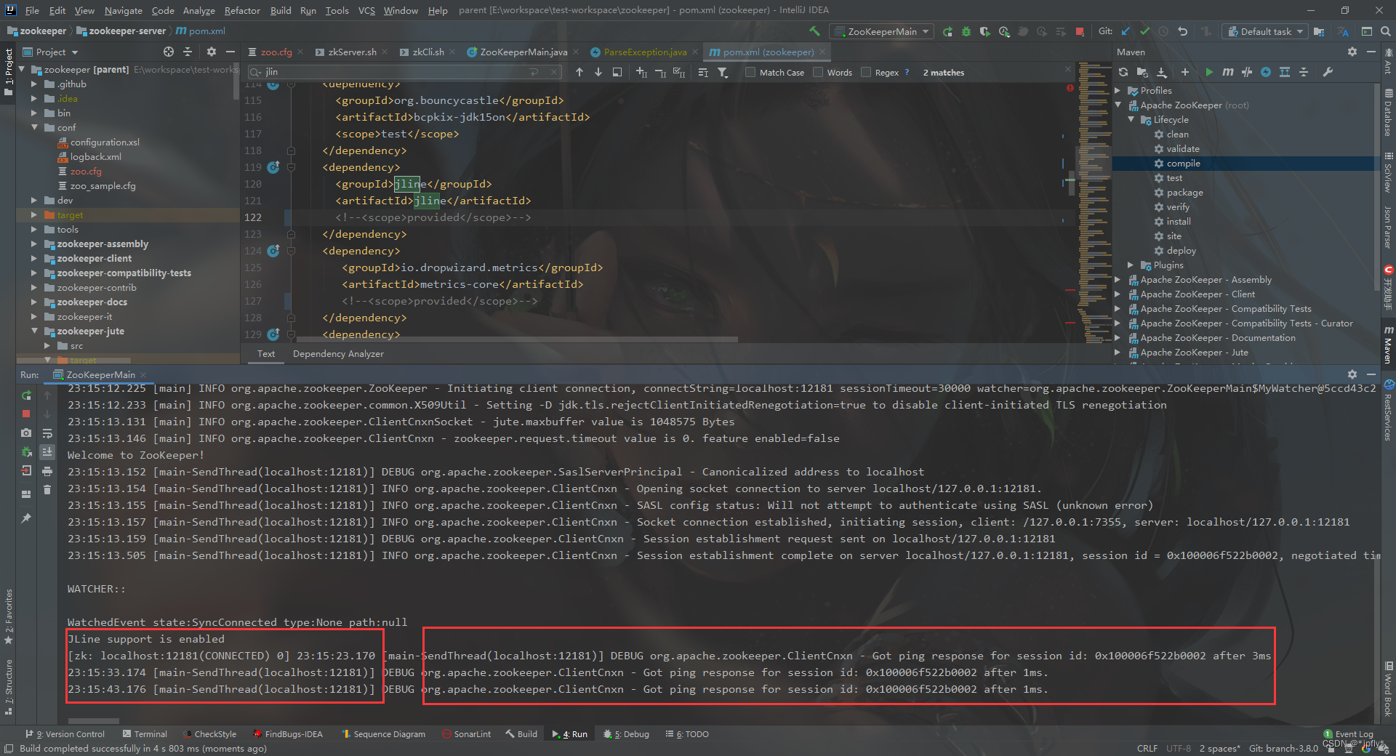Screen dimensions: 1396x756
Task: Open the 9: Version Control tool window
Action: click(65, 734)
